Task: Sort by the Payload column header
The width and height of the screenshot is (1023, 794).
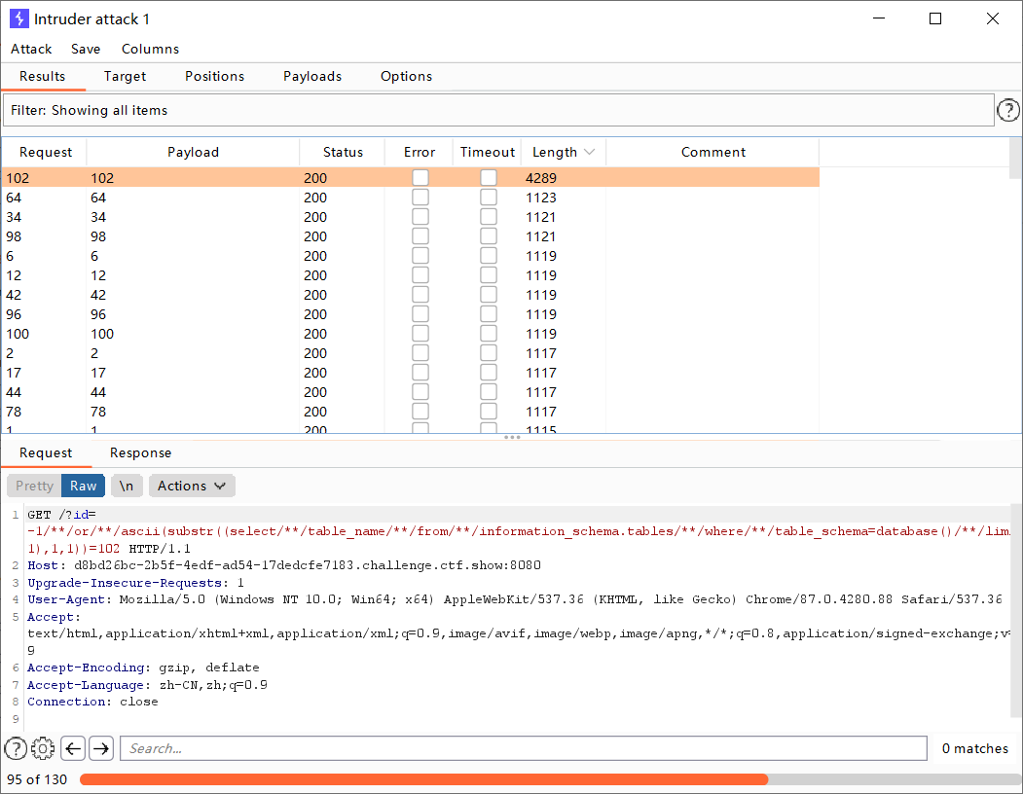Action: pos(193,152)
